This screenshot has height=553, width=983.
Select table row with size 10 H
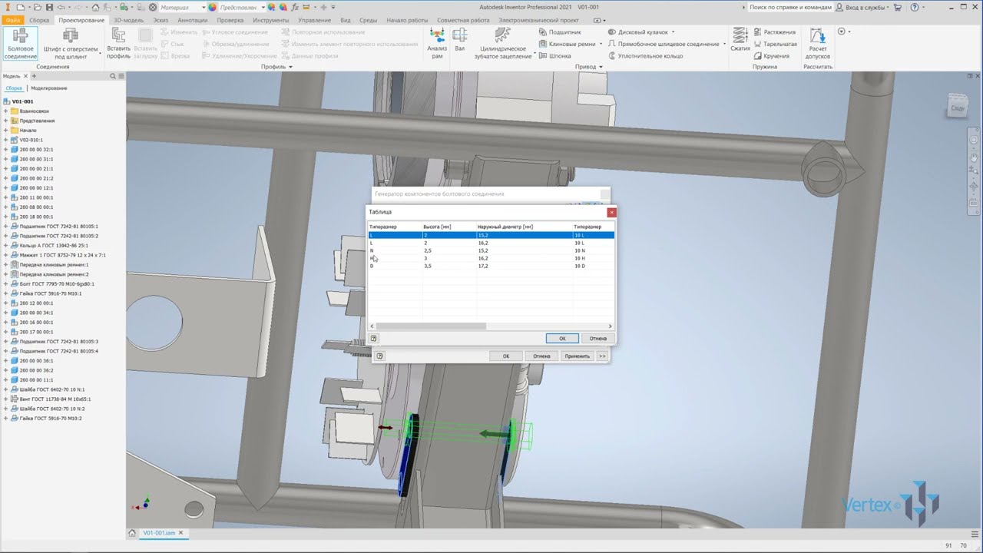pos(491,258)
